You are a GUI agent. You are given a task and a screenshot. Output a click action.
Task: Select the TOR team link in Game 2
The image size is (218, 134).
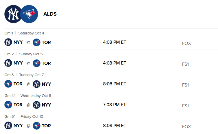(46, 63)
